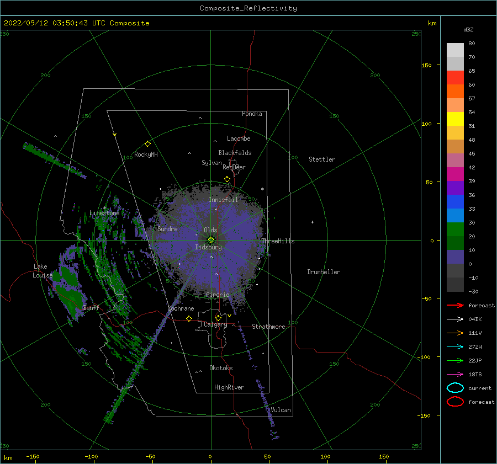Click the RockyMH label

coord(146,154)
